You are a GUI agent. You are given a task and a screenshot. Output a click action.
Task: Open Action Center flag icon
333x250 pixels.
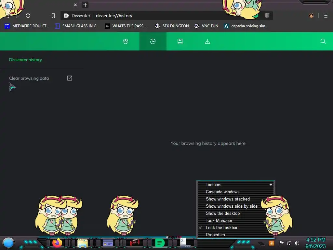[281, 243]
